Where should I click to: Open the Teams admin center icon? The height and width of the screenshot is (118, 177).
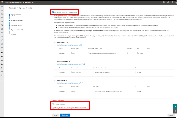click(2, 72)
